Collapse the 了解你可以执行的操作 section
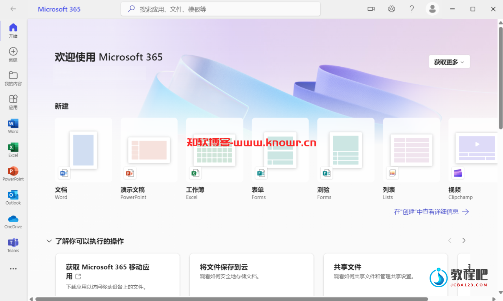503x301 pixels. tap(49, 241)
